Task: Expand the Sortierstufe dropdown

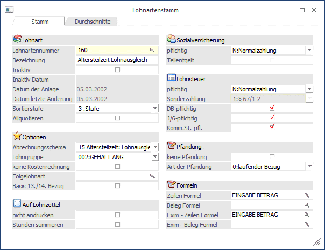Action: [154, 108]
